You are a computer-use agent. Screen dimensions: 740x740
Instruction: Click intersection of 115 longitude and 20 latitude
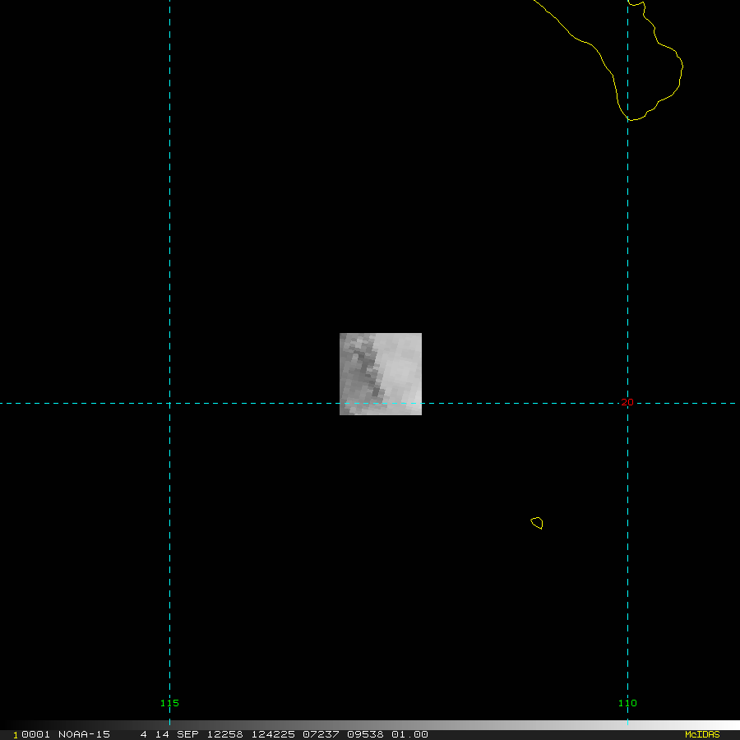169,403
